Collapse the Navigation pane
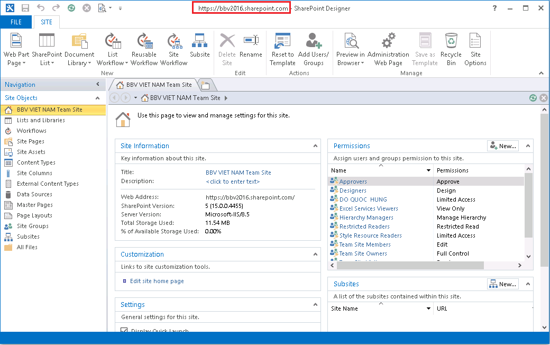 [98, 84]
